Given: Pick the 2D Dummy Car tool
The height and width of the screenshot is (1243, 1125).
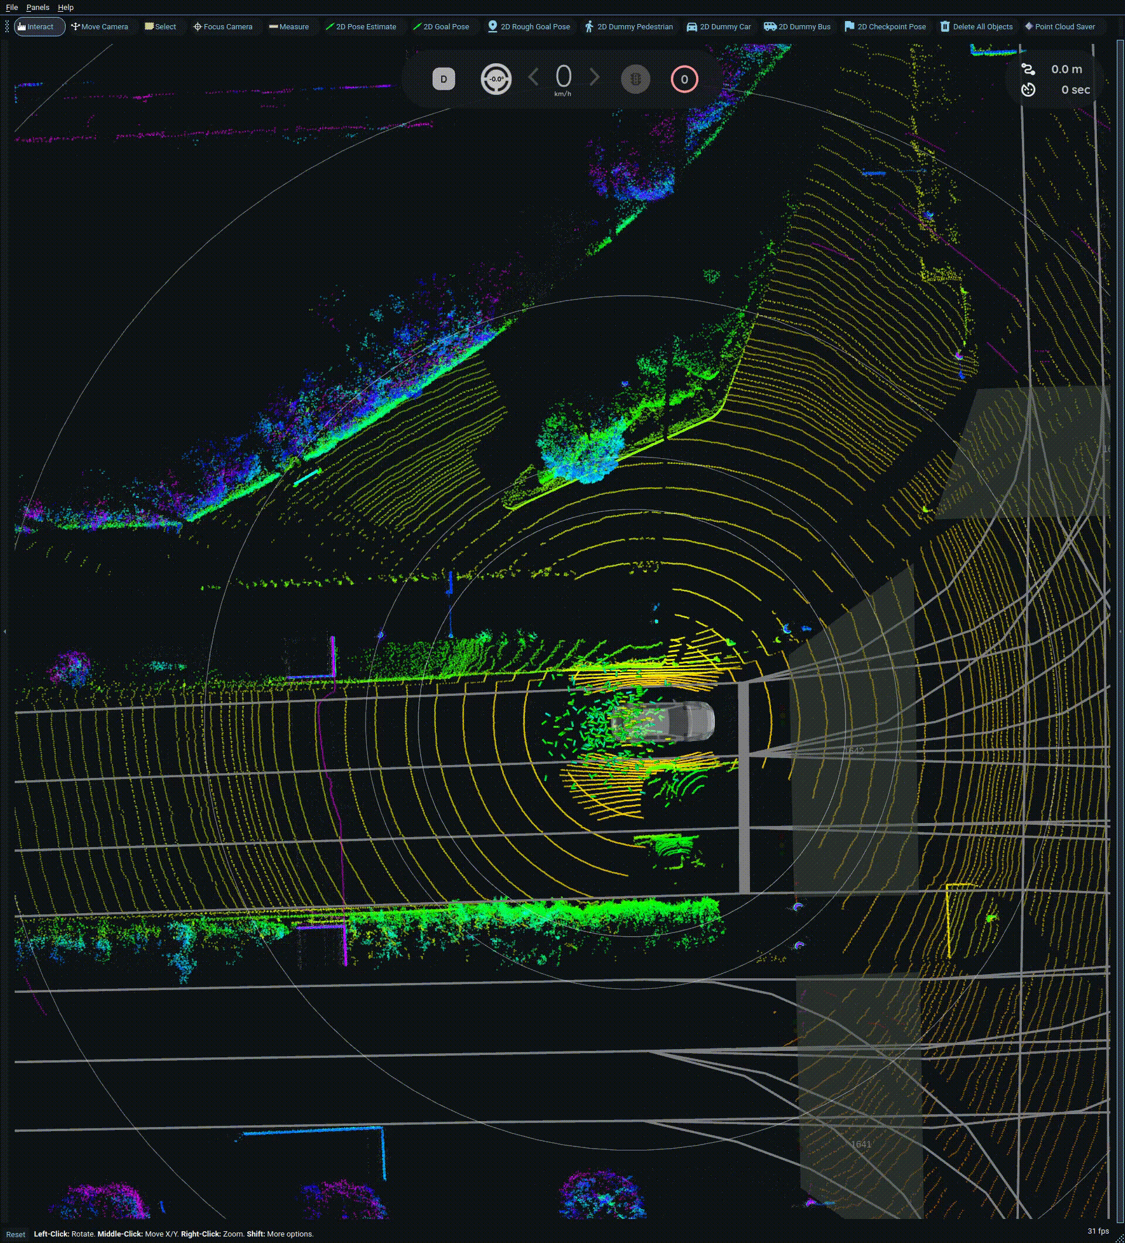Looking at the screenshot, I should point(718,26).
